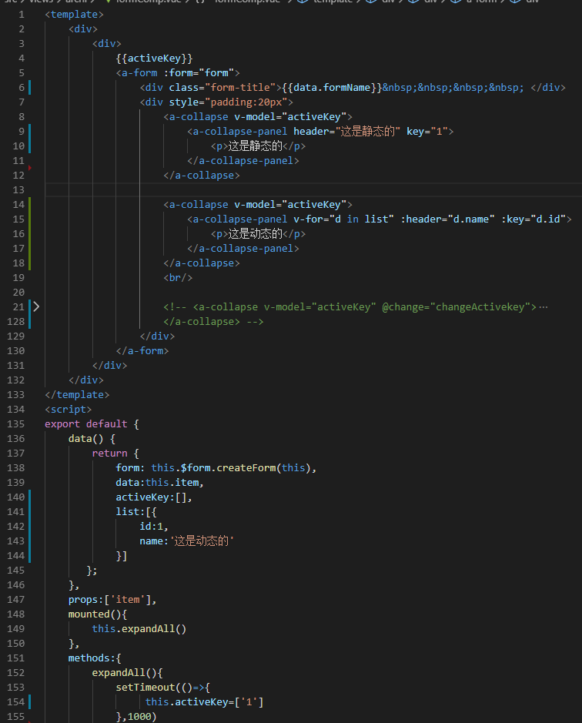
Task: Click v-for="d in list" directive
Action: coord(343,219)
